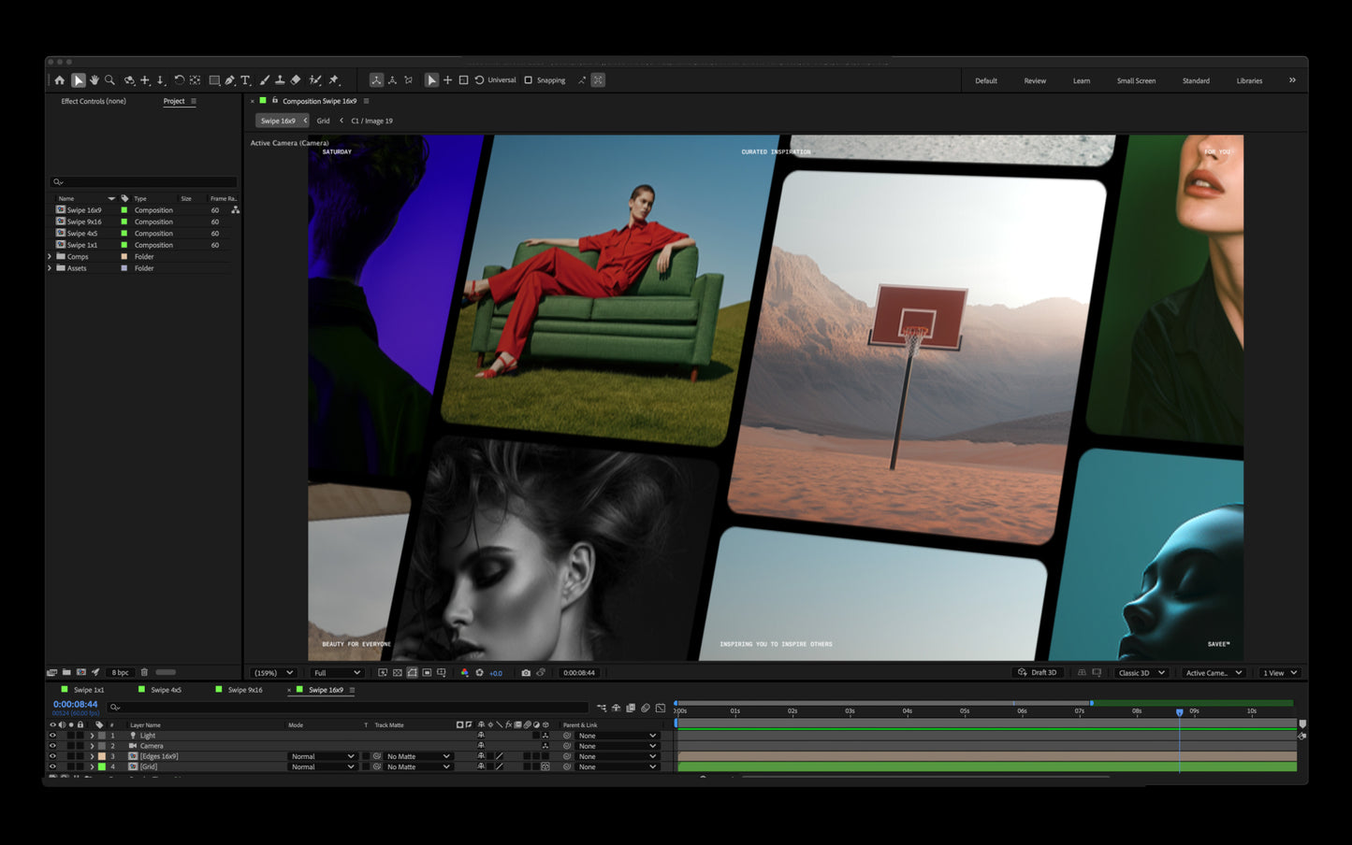This screenshot has height=845, width=1352.
Task: Toggle visibility of the Grid layer
Action: pos(52,766)
